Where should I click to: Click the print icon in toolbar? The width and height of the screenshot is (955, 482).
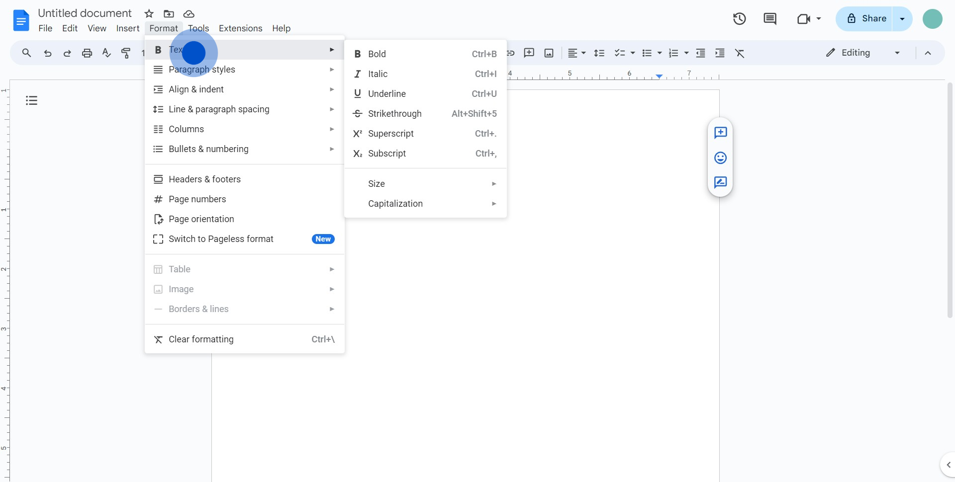pyautogui.click(x=87, y=53)
